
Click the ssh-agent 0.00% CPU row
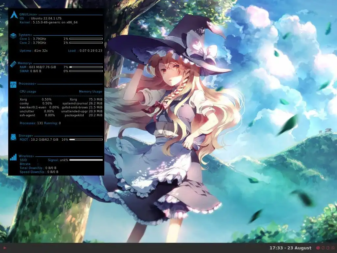37,115
